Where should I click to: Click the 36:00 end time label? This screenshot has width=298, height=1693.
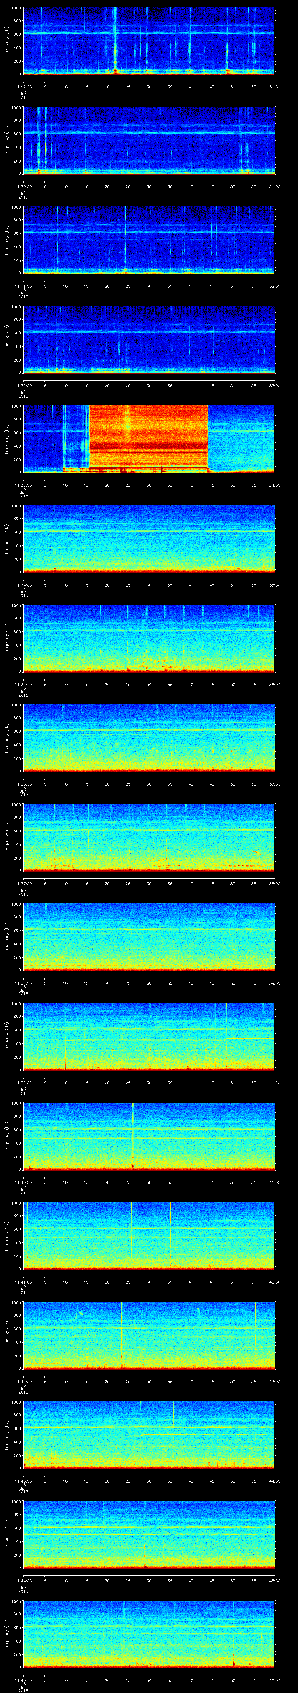275,684
